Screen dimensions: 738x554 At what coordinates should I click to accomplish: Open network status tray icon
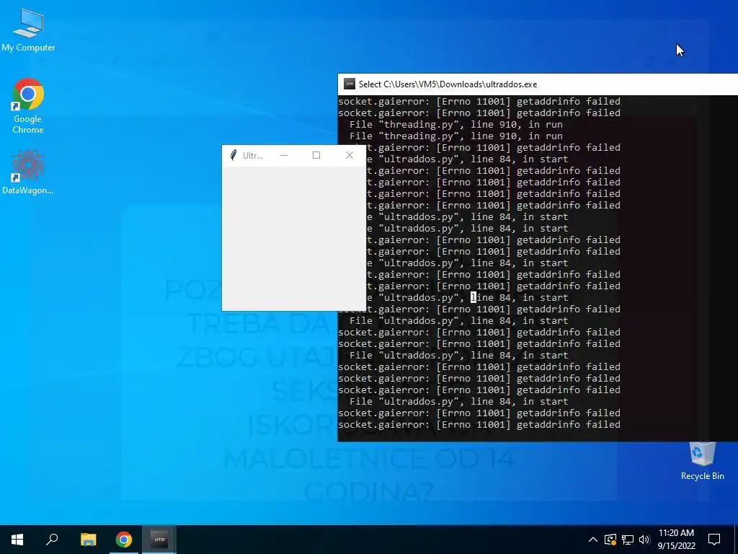[x=628, y=540]
